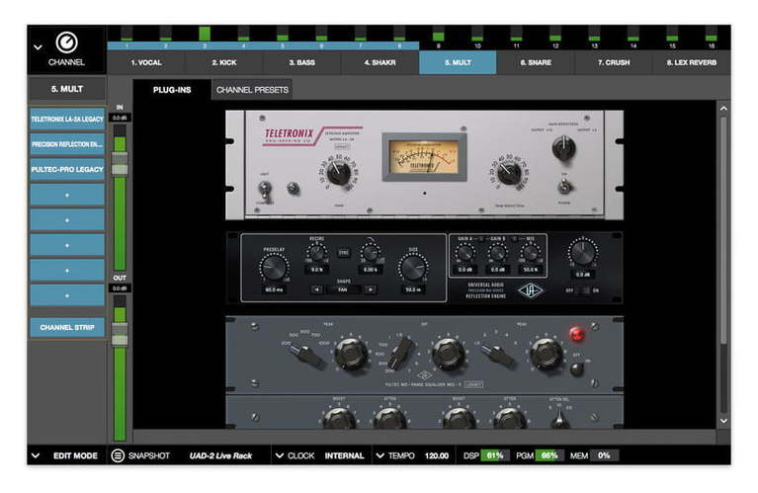This screenshot has height=493, width=758.
Task: Click the Snapshot icon in the bottom bar
Action: pyautogui.click(x=118, y=455)
